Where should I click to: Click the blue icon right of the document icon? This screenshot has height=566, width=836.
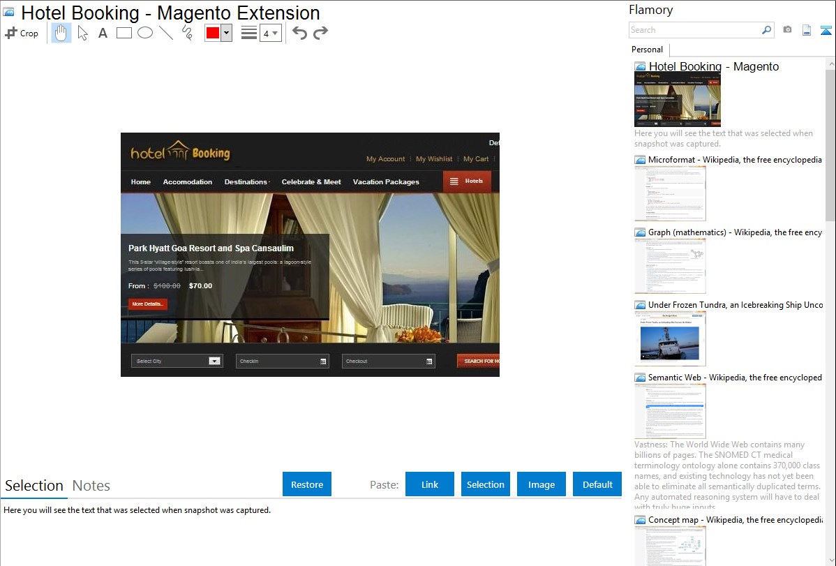826,30
